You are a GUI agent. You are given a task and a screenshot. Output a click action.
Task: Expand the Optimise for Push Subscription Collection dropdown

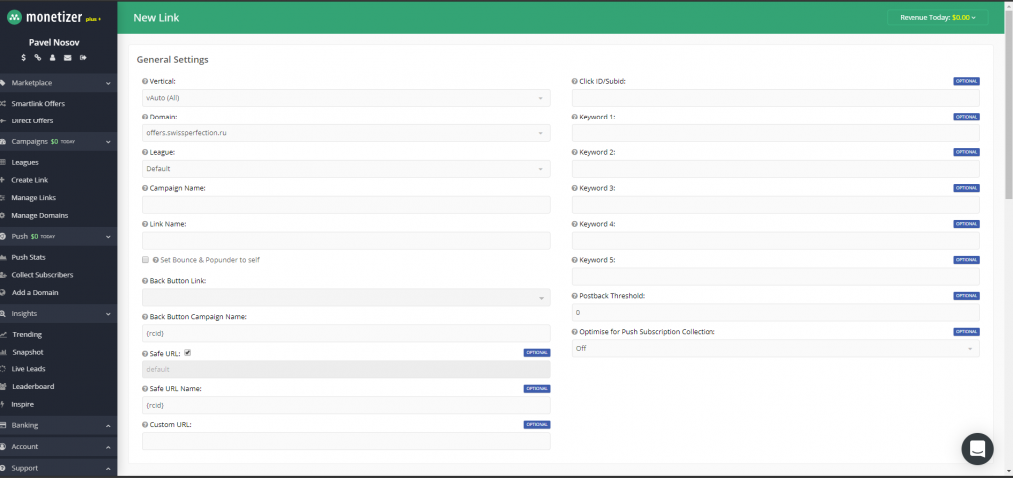click(x=775, y=349)
